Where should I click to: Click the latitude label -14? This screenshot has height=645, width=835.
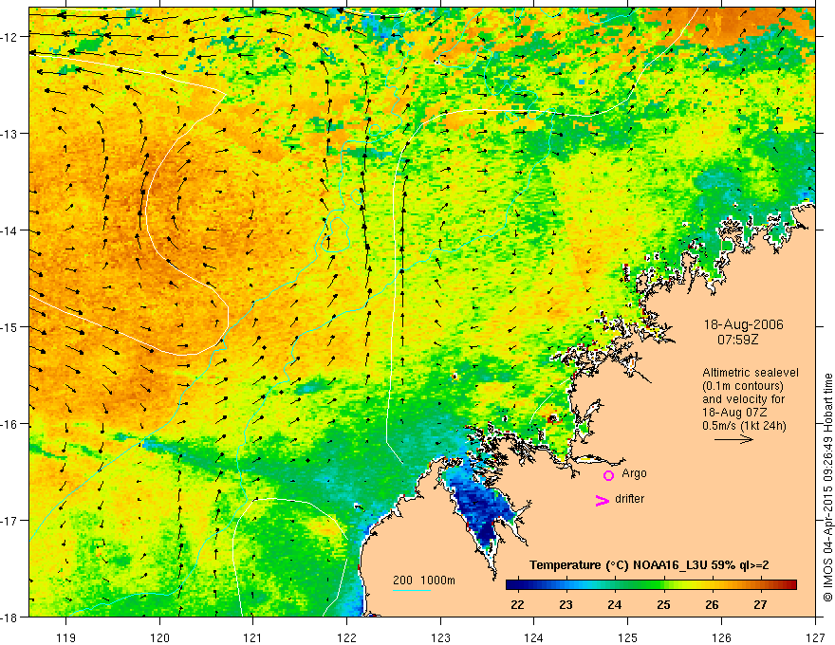[x=10, y=230]
